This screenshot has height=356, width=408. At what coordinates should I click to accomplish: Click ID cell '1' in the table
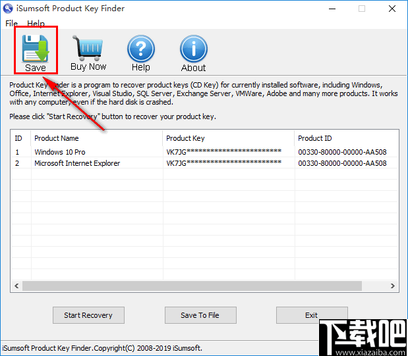coord(21,152)
